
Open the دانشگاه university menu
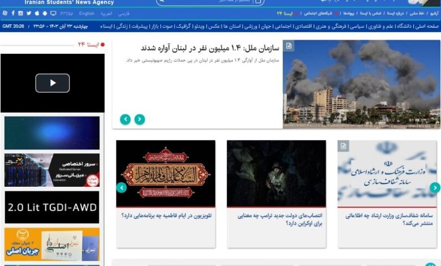click(404, 26)
